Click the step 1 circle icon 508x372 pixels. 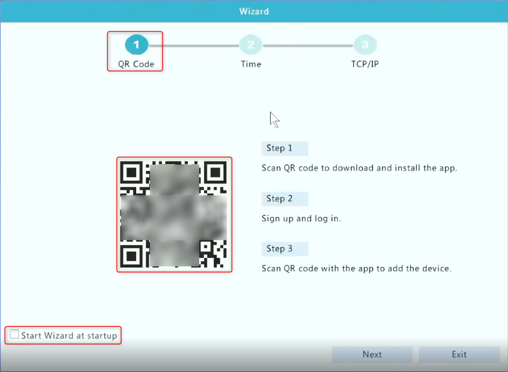pyautogui.click(x=137, y=45)
